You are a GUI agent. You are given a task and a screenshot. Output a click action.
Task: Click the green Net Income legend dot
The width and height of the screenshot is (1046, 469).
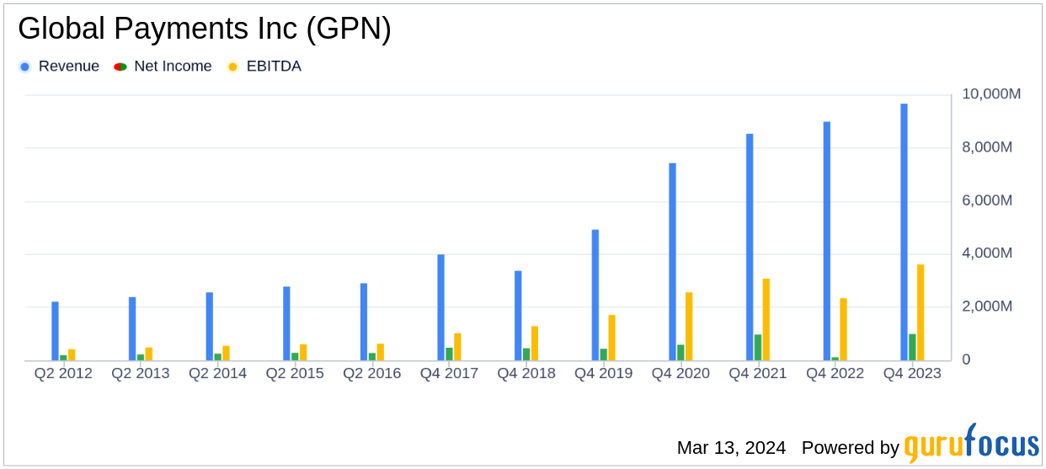coord(120,67)
